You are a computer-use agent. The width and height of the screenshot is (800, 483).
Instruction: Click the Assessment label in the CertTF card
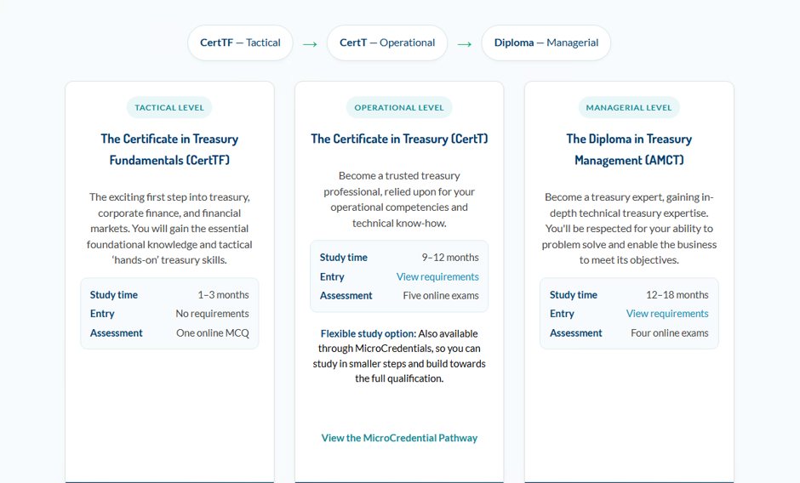(117, 333)
